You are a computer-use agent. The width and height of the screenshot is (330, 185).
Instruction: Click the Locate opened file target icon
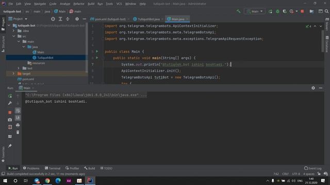coord(53,19)
